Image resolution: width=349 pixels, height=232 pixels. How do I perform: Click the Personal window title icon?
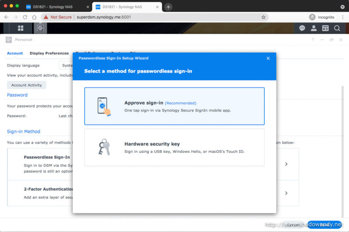pyautogui.click(x=9, y=40)
